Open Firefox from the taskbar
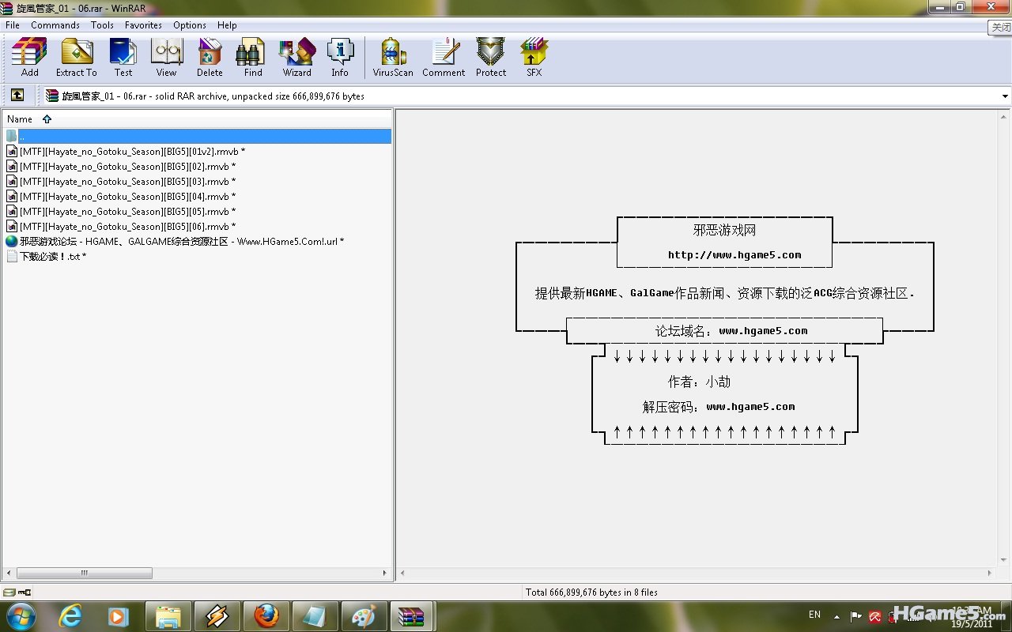1012x632 pixels. [266, 615]
